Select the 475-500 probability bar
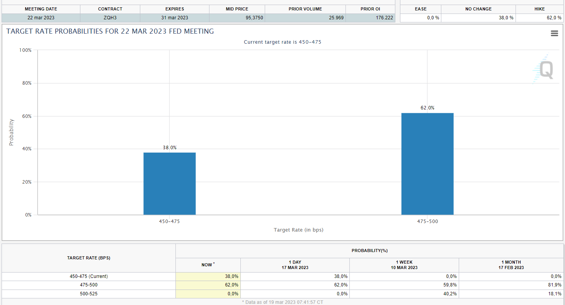 click(427, 164)
